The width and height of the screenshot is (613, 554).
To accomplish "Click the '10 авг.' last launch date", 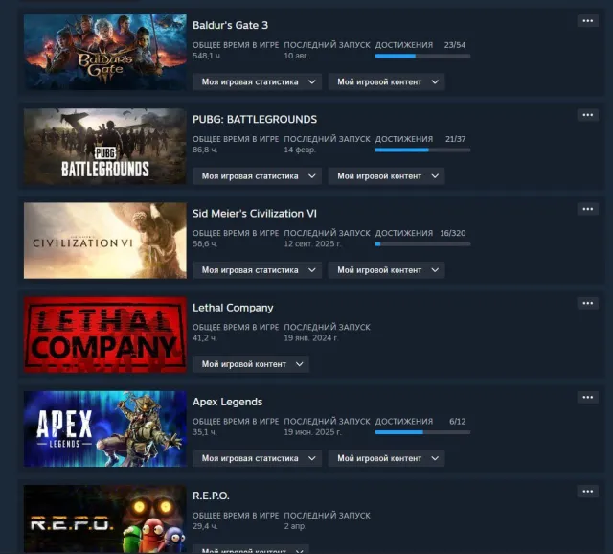I will tap(296, 56).
